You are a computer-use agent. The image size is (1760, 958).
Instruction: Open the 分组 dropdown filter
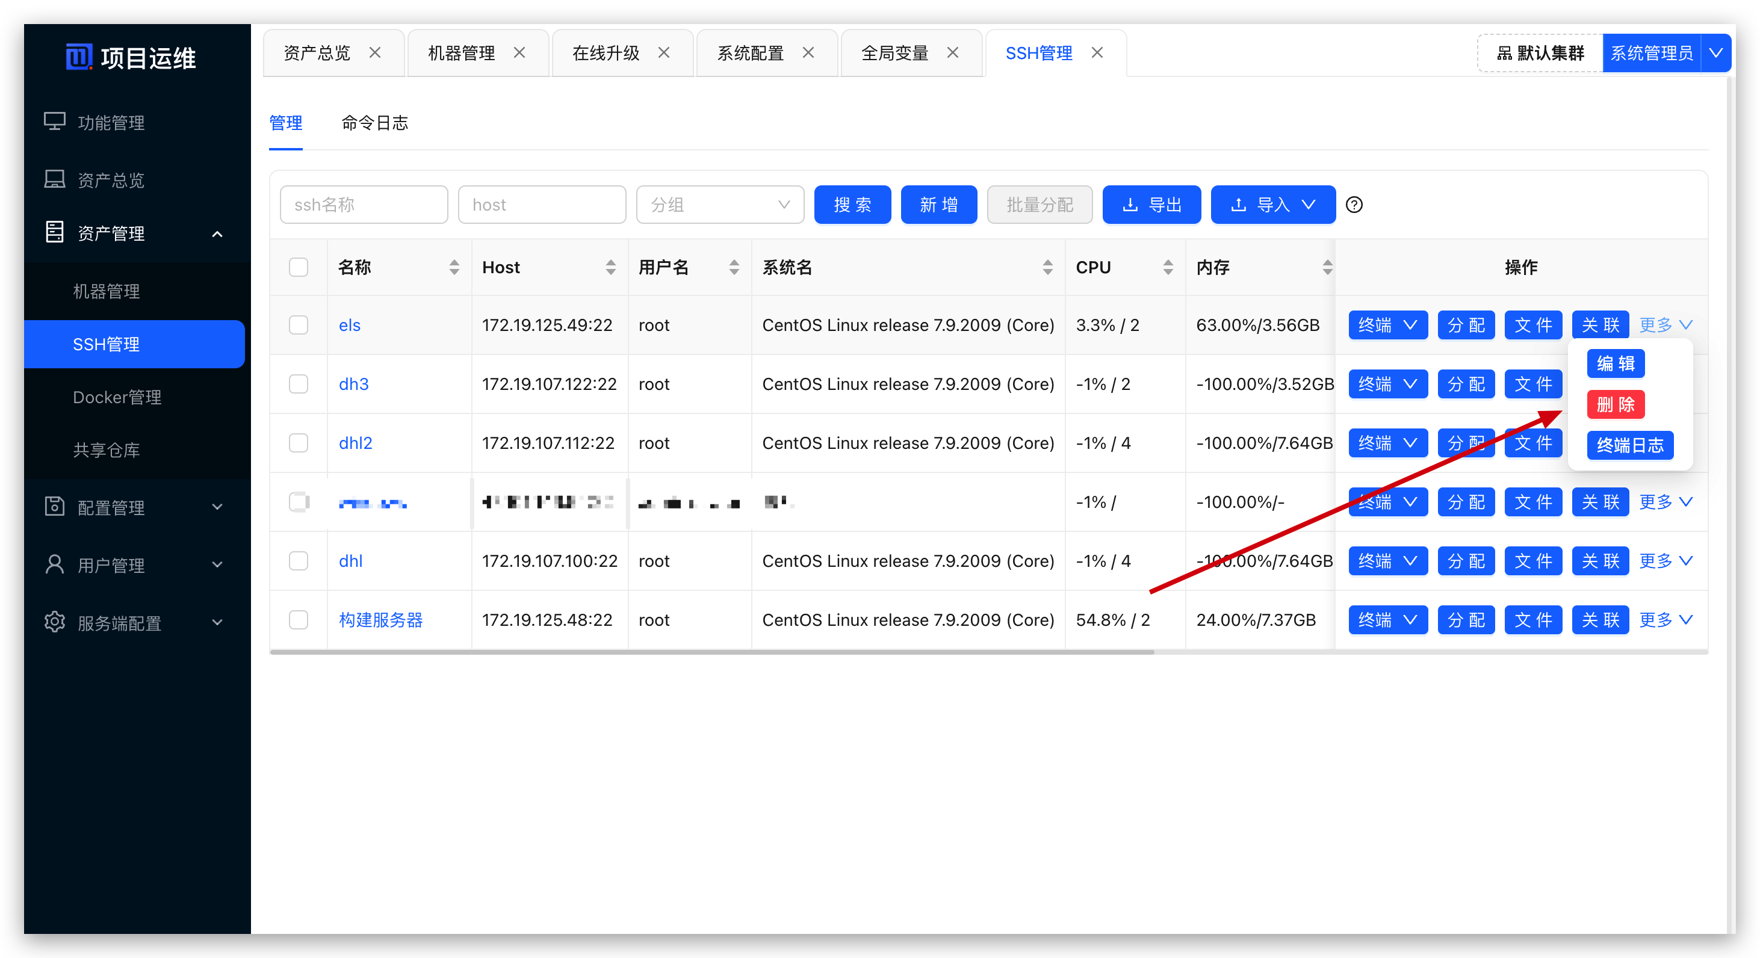pos(719,205)
